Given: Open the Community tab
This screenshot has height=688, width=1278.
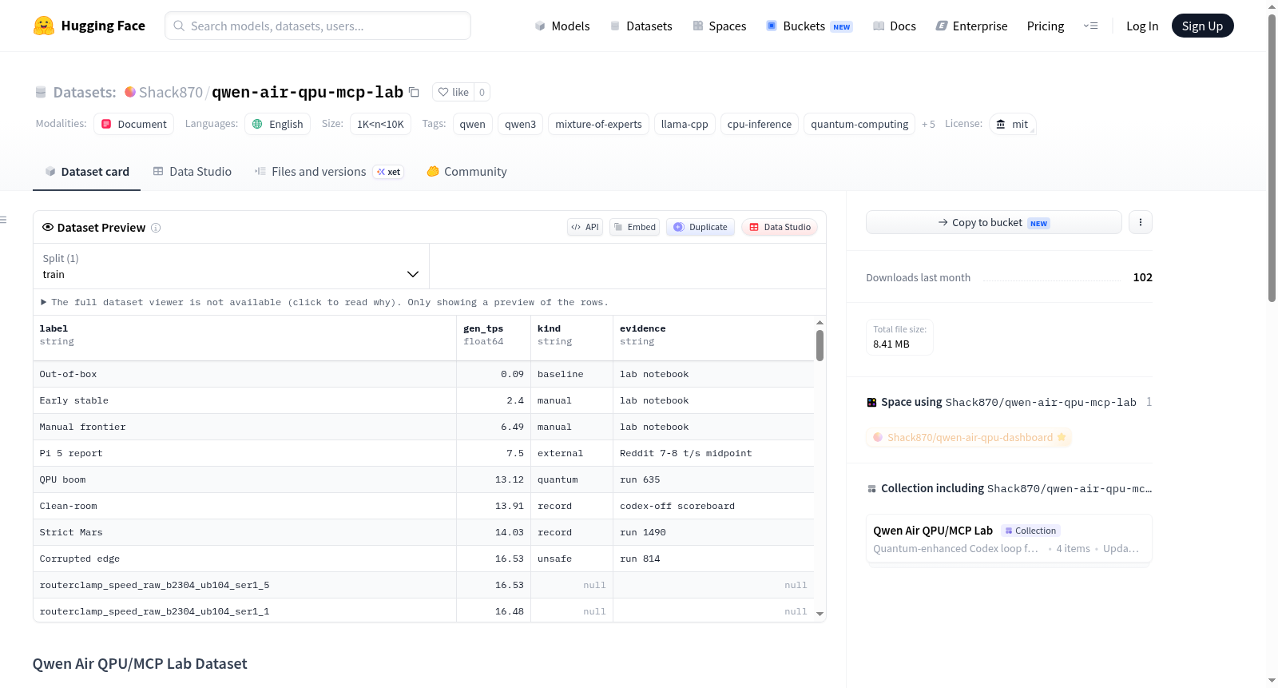Looking at the screenshot, I should (x=466, y=172).
